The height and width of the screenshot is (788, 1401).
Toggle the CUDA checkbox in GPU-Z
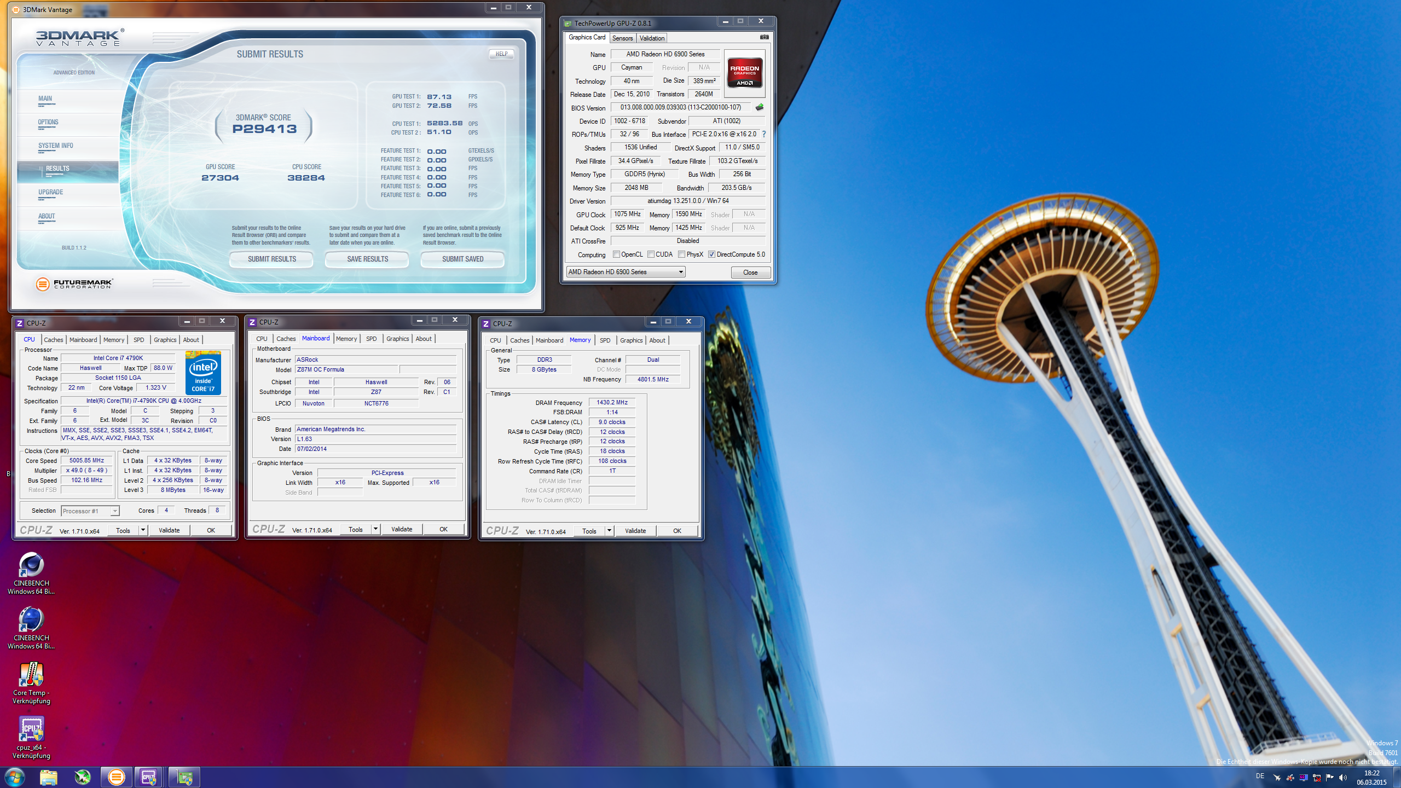651,254
